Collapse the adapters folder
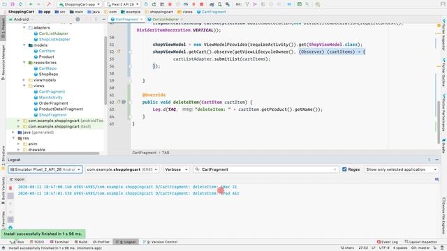 pos(24,28)
